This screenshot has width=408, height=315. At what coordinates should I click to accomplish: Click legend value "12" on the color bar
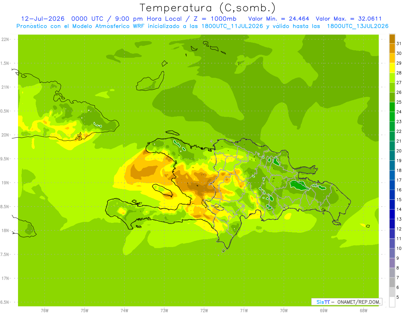coord(399,229)
